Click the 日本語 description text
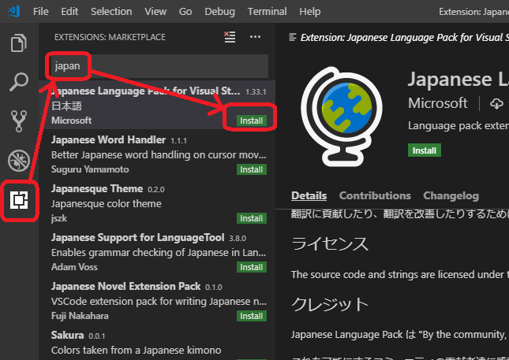The width and height of the screenshot is (509, 360). pos(66,106)
